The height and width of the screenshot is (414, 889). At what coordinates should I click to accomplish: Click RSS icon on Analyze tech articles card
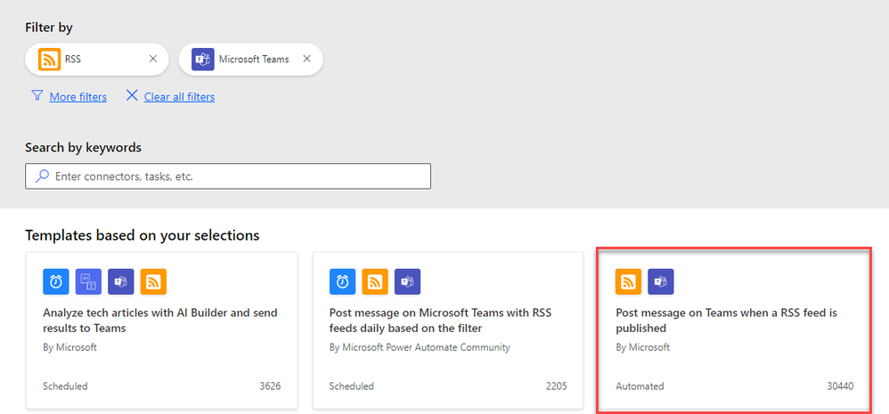click(x=153, y=281)
